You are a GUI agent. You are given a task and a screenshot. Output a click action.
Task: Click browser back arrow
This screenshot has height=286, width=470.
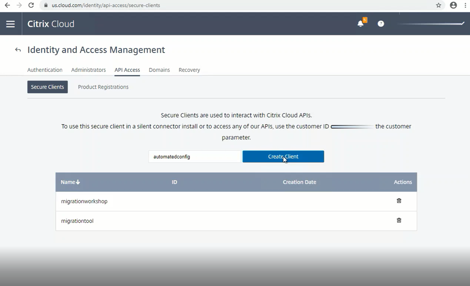click(x=7, y=5)
